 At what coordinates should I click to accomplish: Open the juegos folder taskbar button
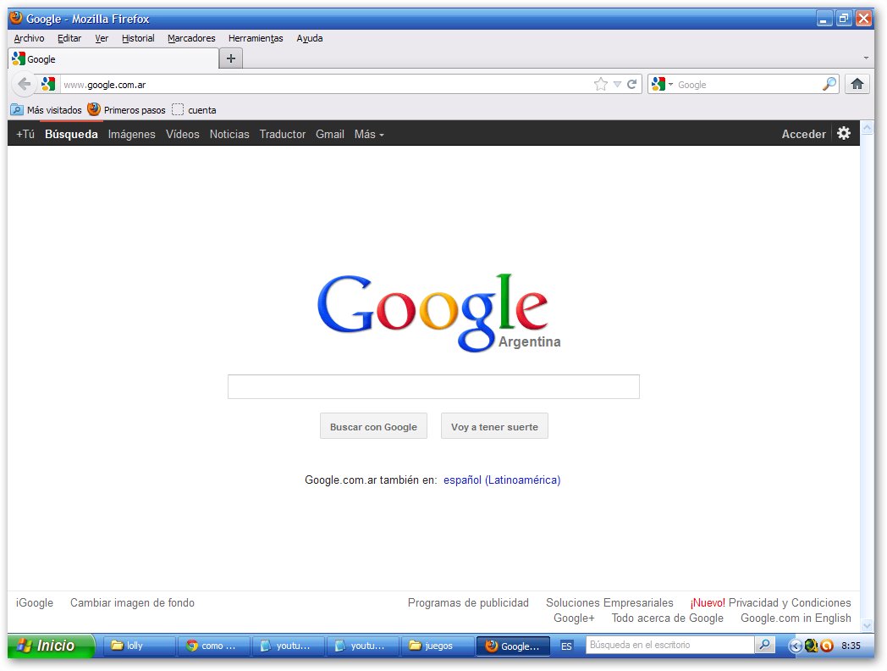point(438,646)
